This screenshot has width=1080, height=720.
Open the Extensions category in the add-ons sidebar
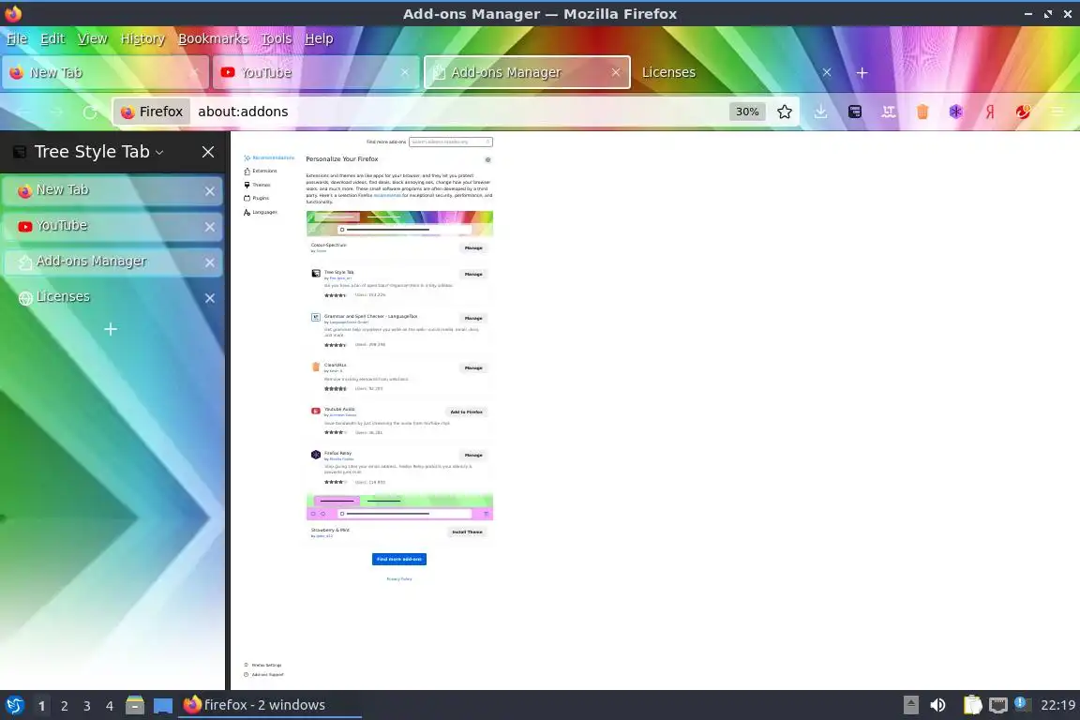click(261, 171)
